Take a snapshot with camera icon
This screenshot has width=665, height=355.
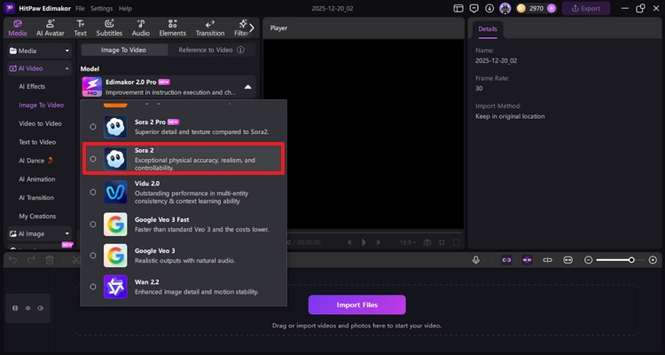[427, 242]
